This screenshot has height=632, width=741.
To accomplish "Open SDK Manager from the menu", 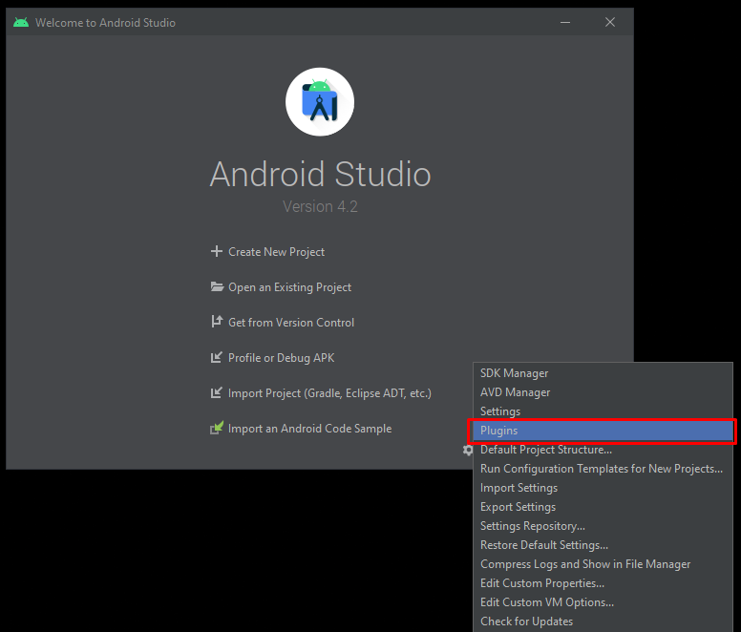I will [603, 373].
